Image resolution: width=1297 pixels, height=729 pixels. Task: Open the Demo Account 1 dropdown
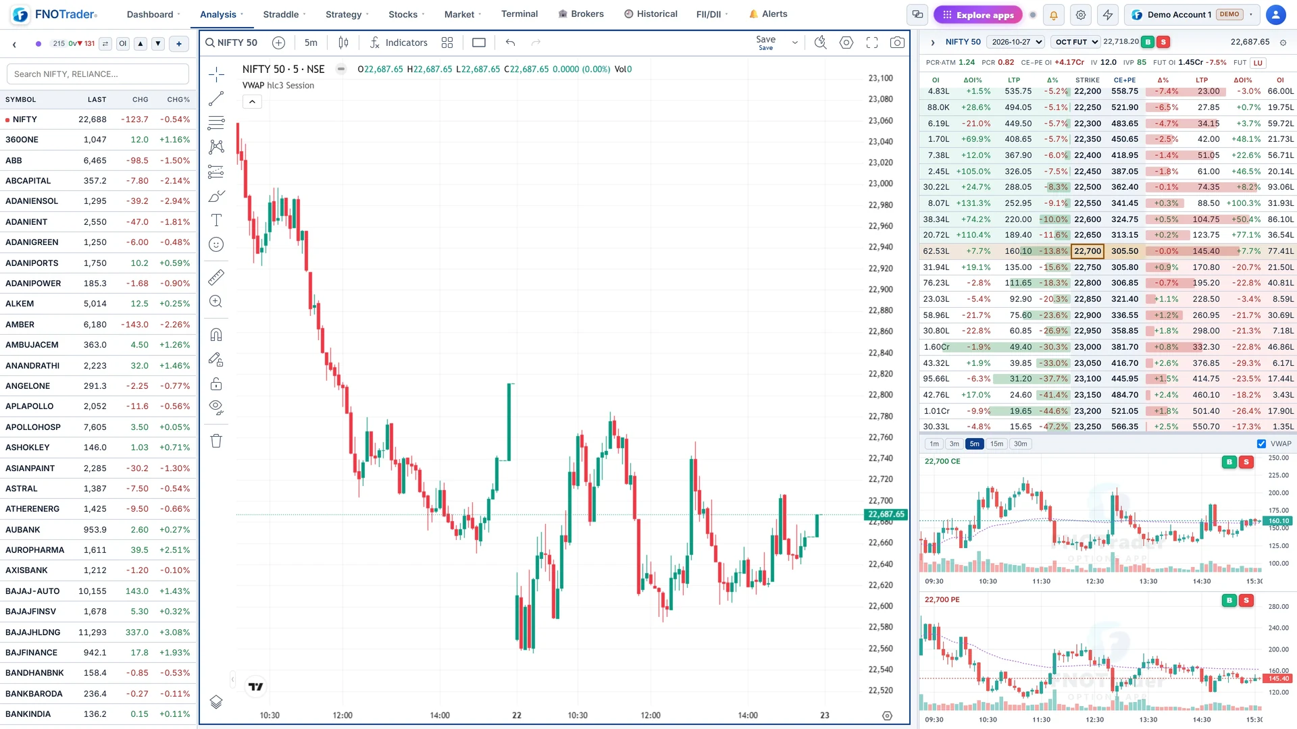coord(1193,15)
